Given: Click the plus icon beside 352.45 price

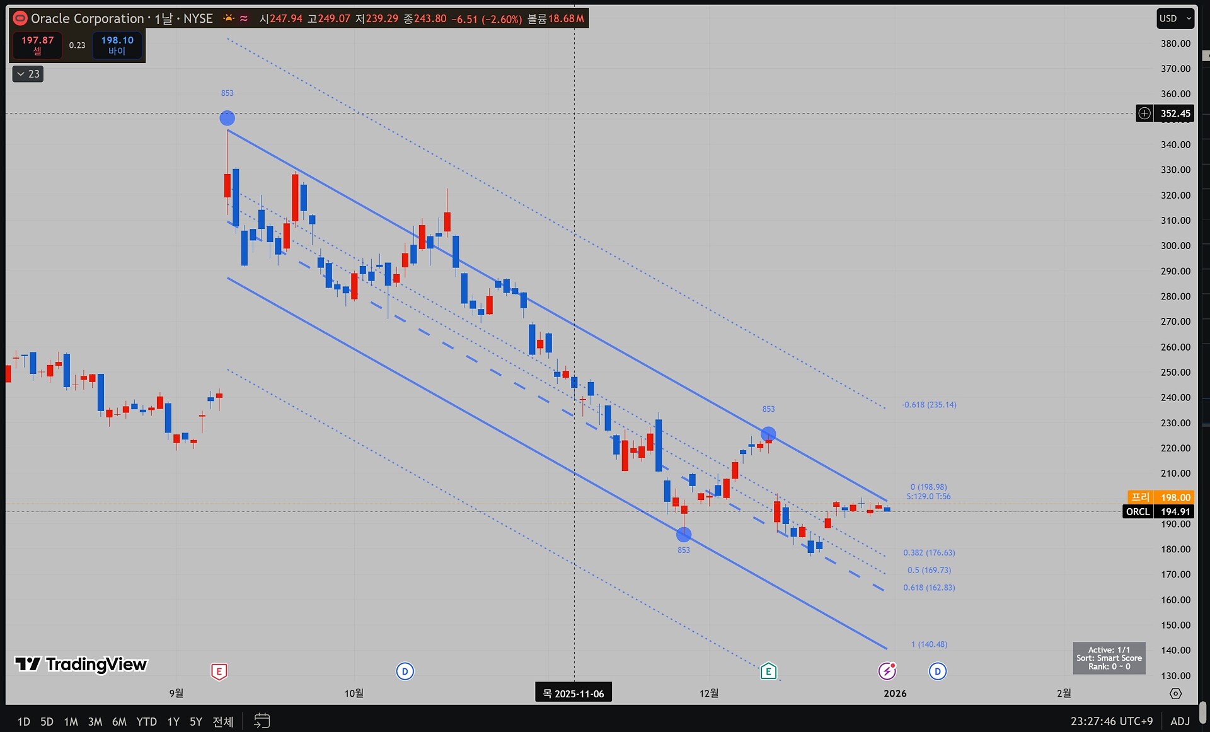Looking at the screenshot, I should tap(1144, 113).
